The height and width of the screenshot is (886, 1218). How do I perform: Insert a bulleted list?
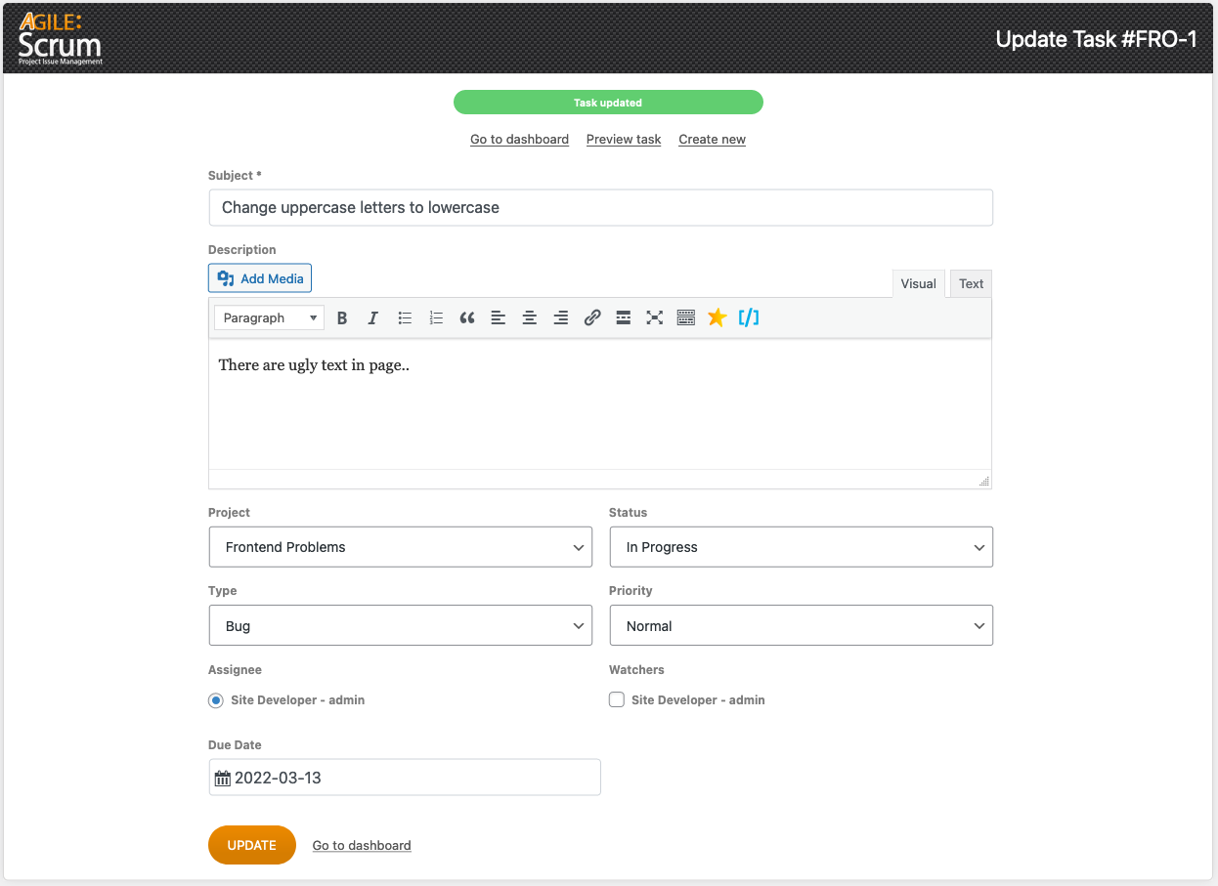coord(405,317)
